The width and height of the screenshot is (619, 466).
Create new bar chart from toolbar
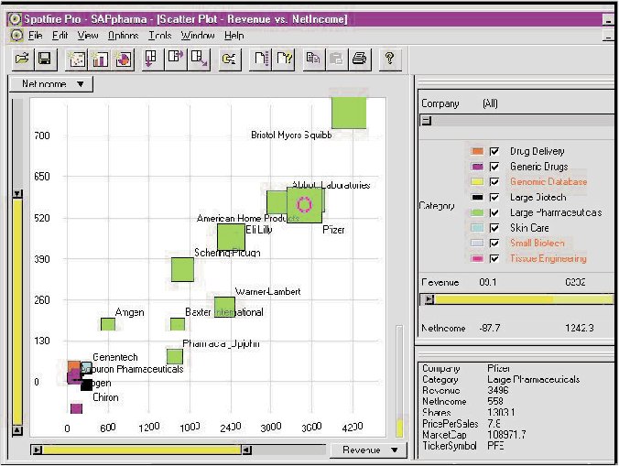tap(100, 60)
